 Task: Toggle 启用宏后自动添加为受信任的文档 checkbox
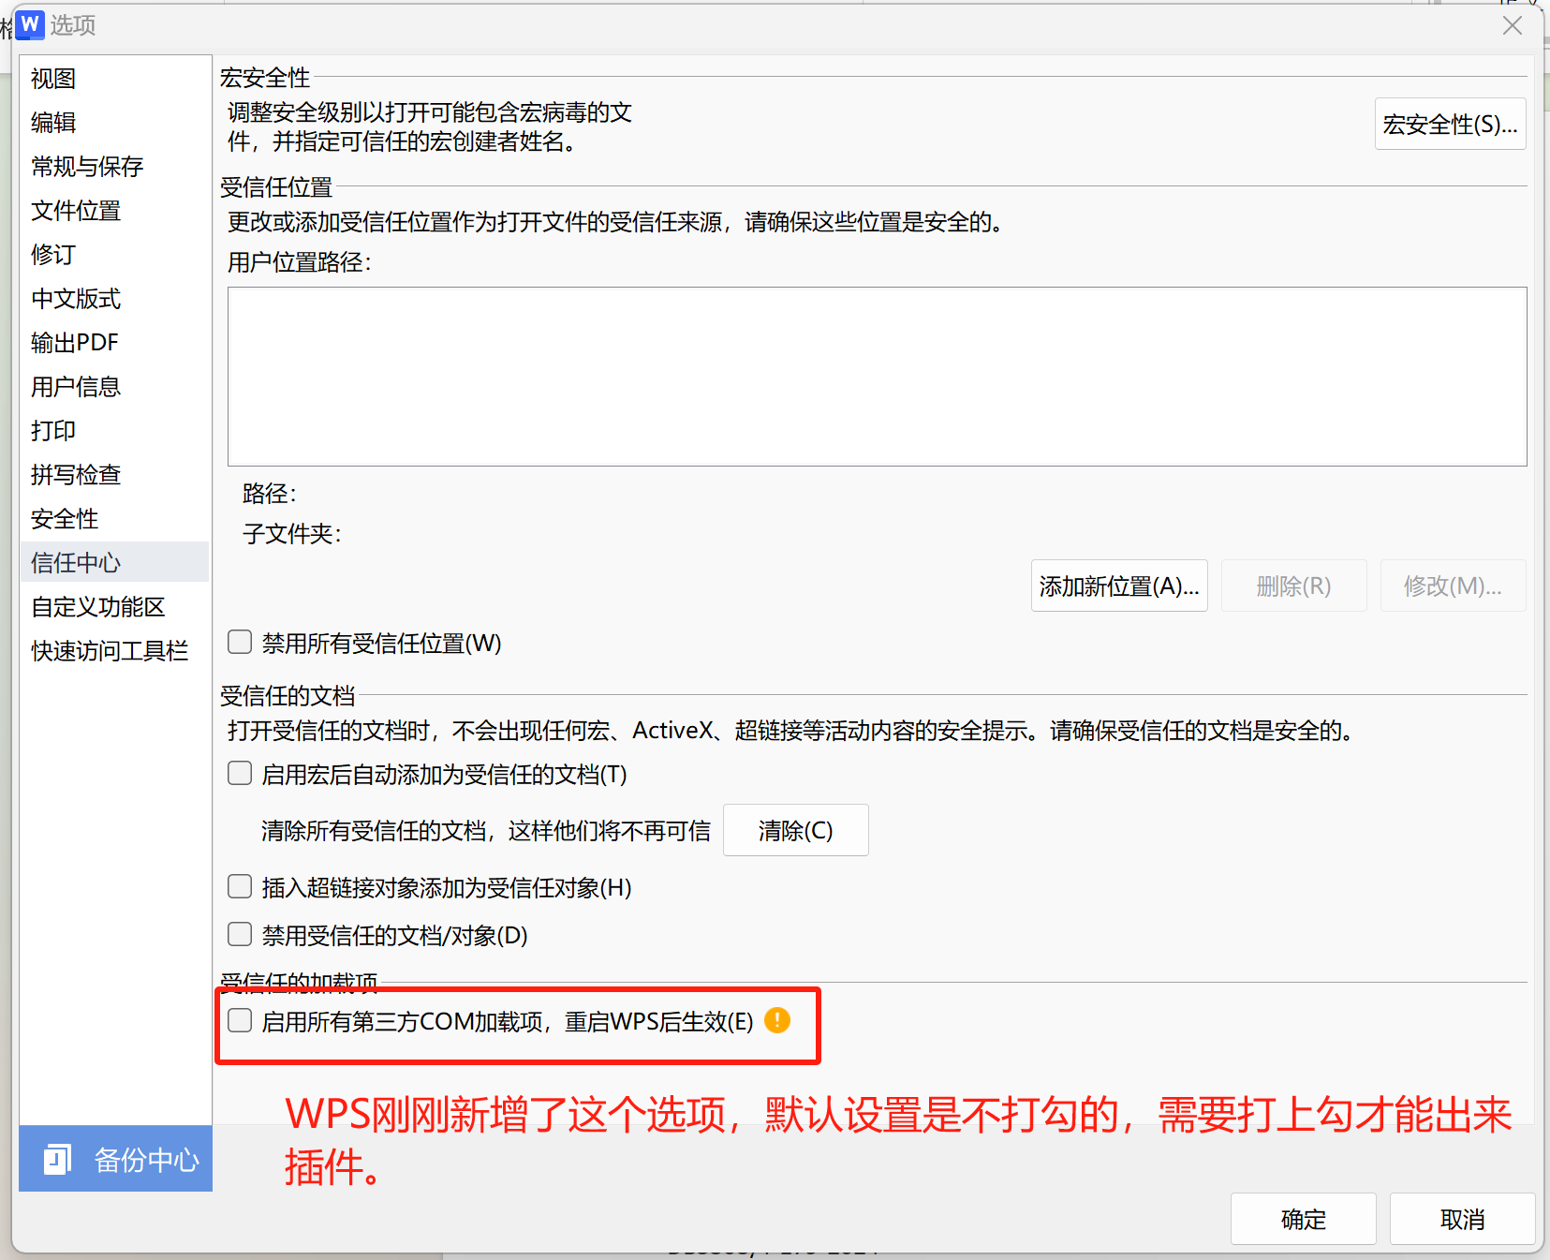[x=241, y=773]
